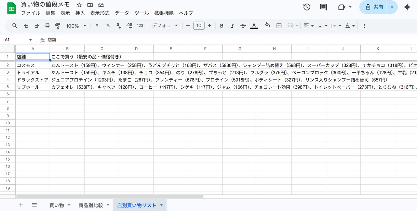Open version history clock icon
Image resolution: width=417 pixels, height=211 pixels.
point(307,7)
